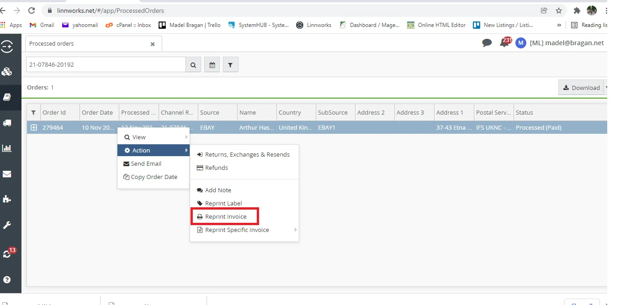Expand the View submenu
The width and height of the screenshot is (620, 305).
(154, 137)
